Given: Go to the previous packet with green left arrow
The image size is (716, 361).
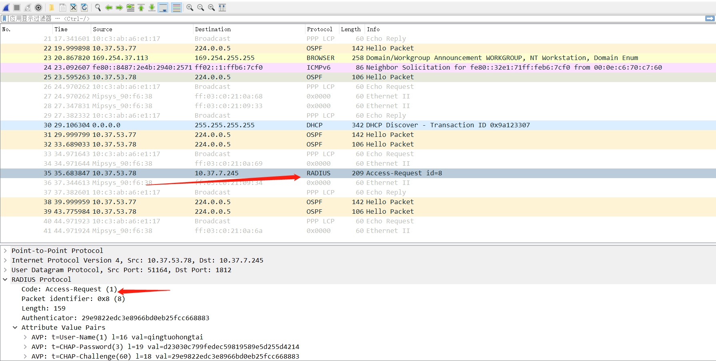Looking at the screenshot, I should click(109, 8).
